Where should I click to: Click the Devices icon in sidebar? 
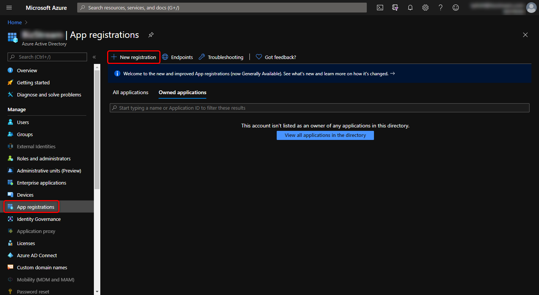10,195
